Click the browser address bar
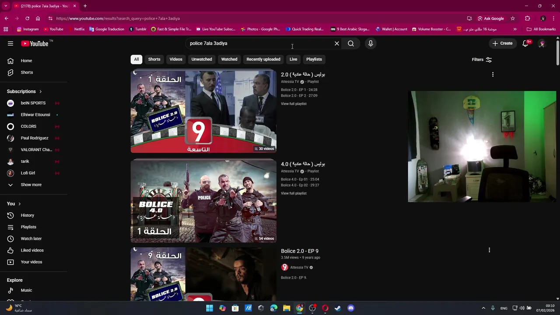 point(258,18)
